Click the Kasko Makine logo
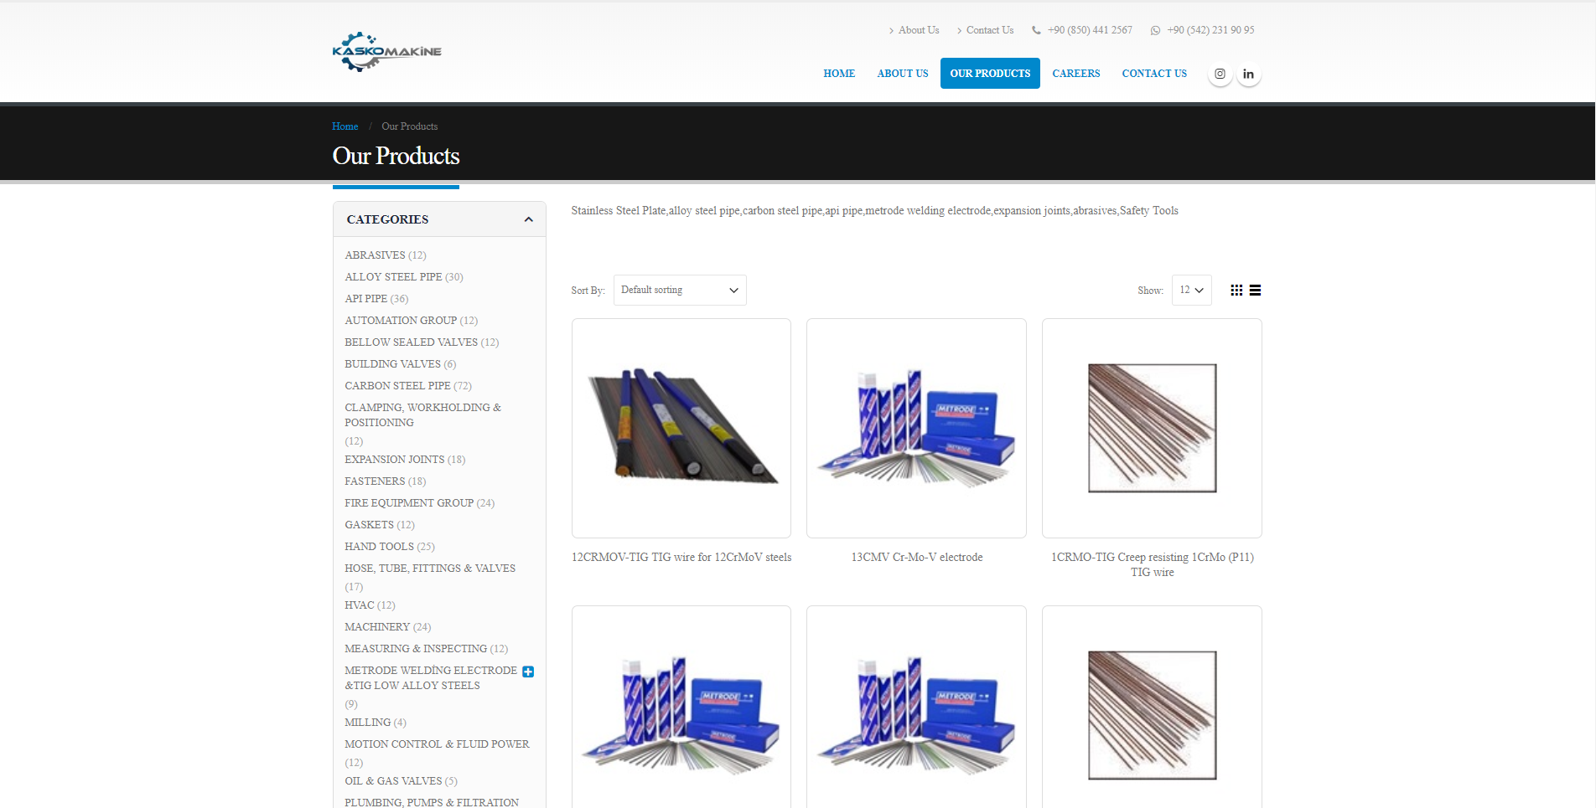 pyautogui.click(x=386, y=52)
